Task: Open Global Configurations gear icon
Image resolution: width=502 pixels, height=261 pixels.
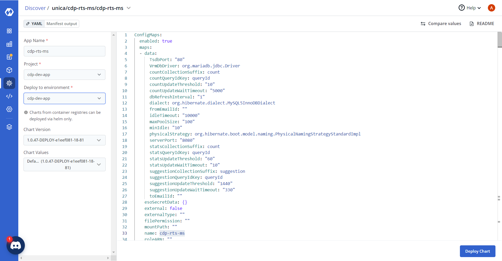Action: pyautogui.click(x=9, y=109)
